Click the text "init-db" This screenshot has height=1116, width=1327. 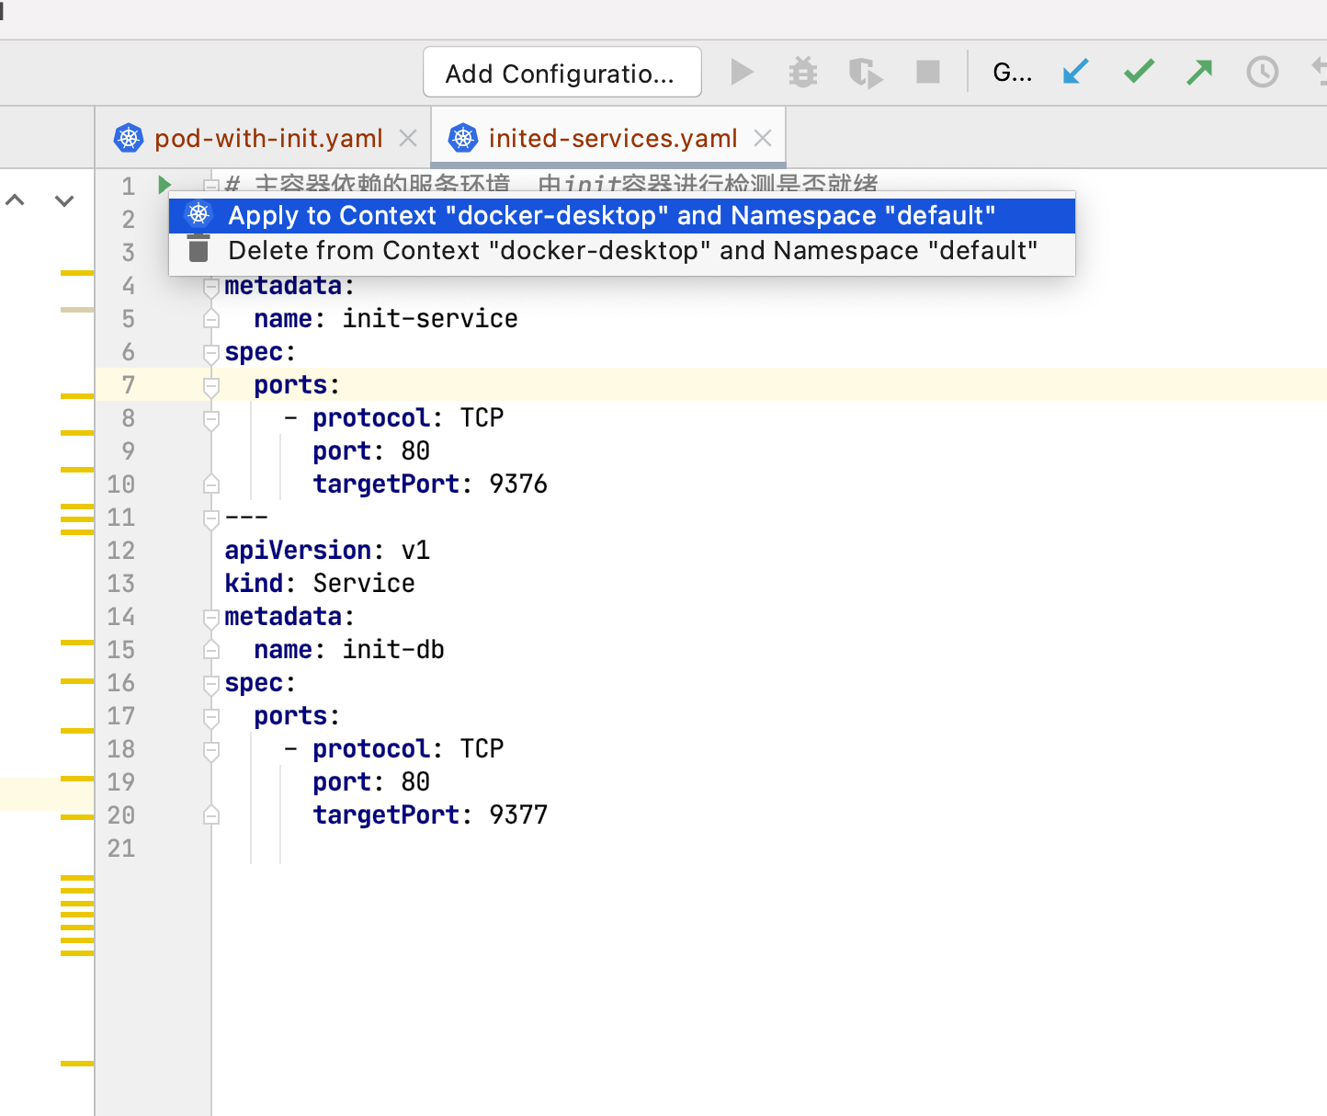(393, 650)
